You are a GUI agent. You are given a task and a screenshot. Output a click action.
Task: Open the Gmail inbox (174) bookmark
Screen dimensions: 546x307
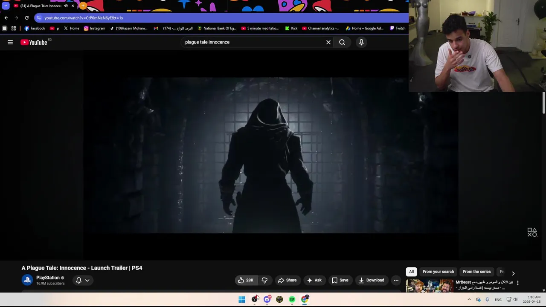pos(173,29)
